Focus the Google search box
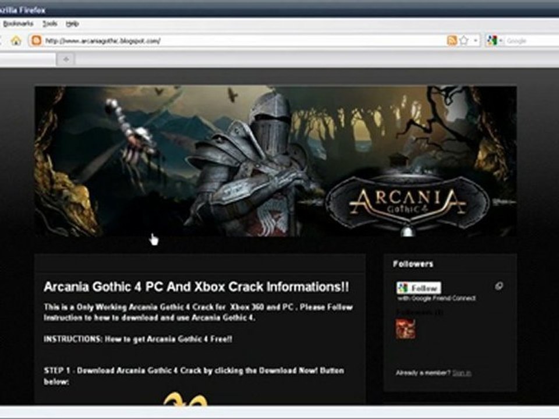This screenshot has height=419, width=559. click(x=532, y=41)
